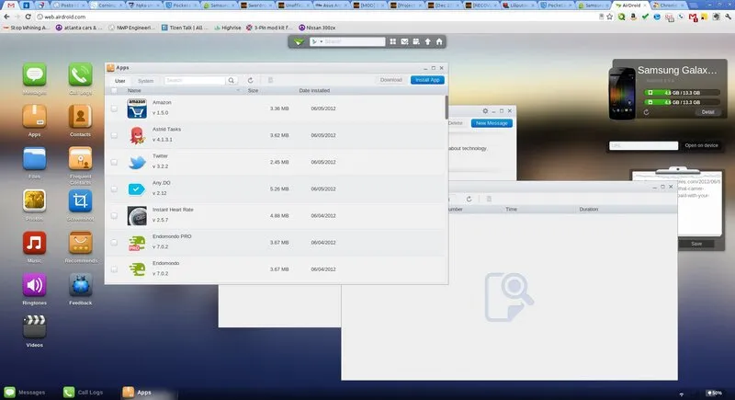
Task: Select the AirDroid browser tab
Action: [629, 6]
